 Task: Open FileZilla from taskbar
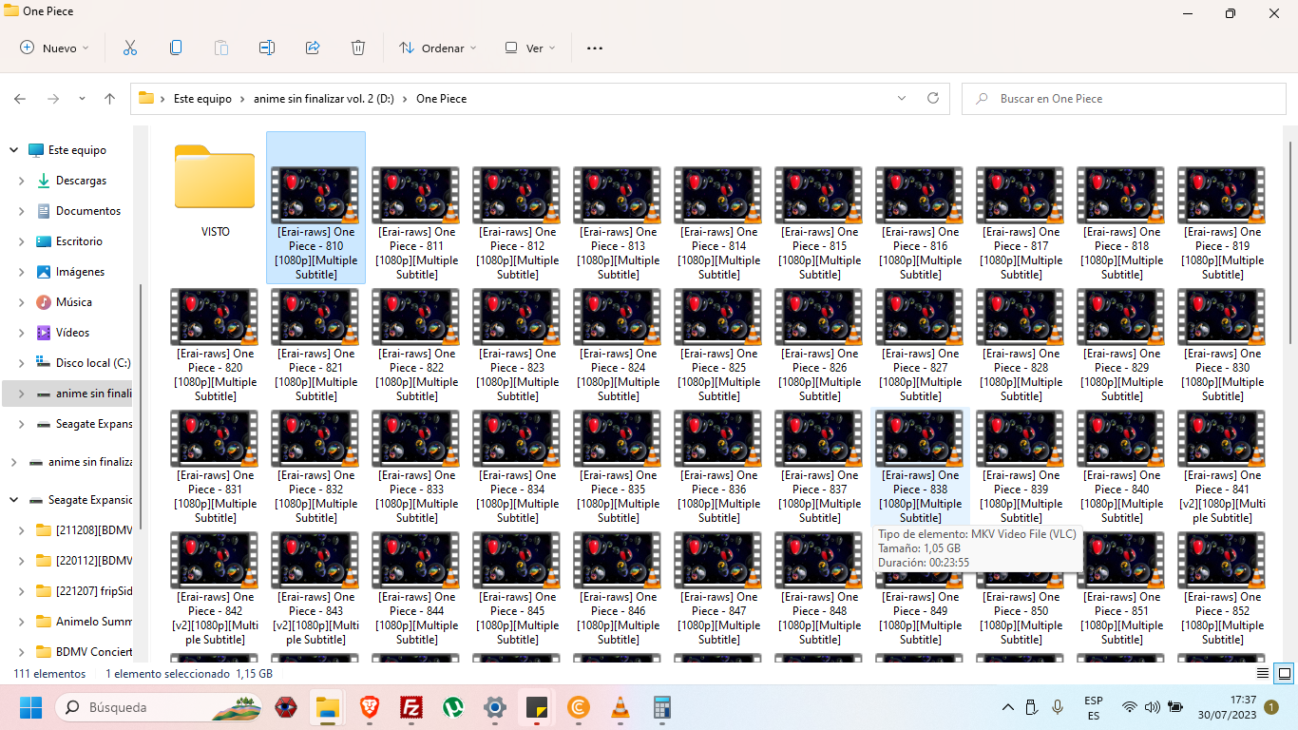411,707
